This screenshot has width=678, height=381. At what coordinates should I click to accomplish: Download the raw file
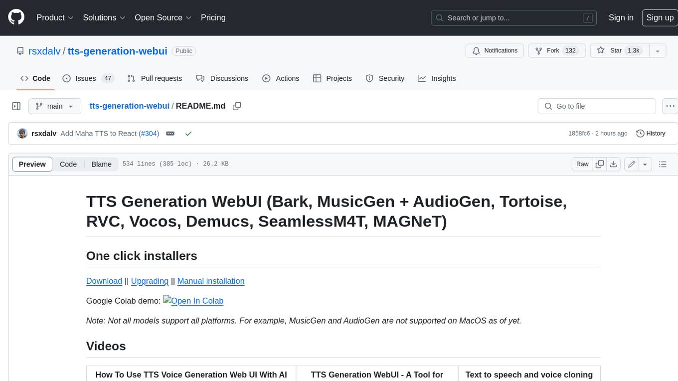(x=614, y=164)
